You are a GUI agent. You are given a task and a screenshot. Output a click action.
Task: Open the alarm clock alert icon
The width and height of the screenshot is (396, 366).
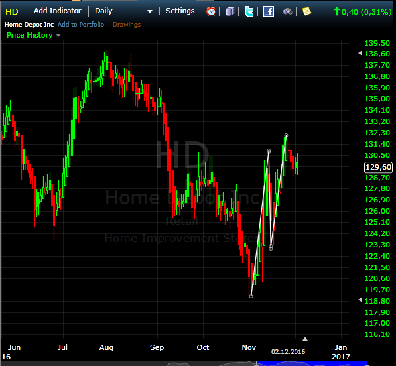211,11
